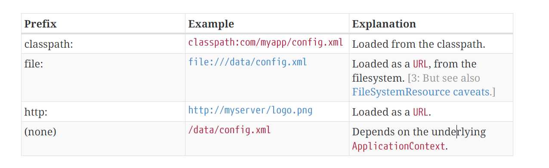This screenshot has height=168, width=549.
Task: Click 'Loaded as a' text in http row
Action: (x=381, y=112)
